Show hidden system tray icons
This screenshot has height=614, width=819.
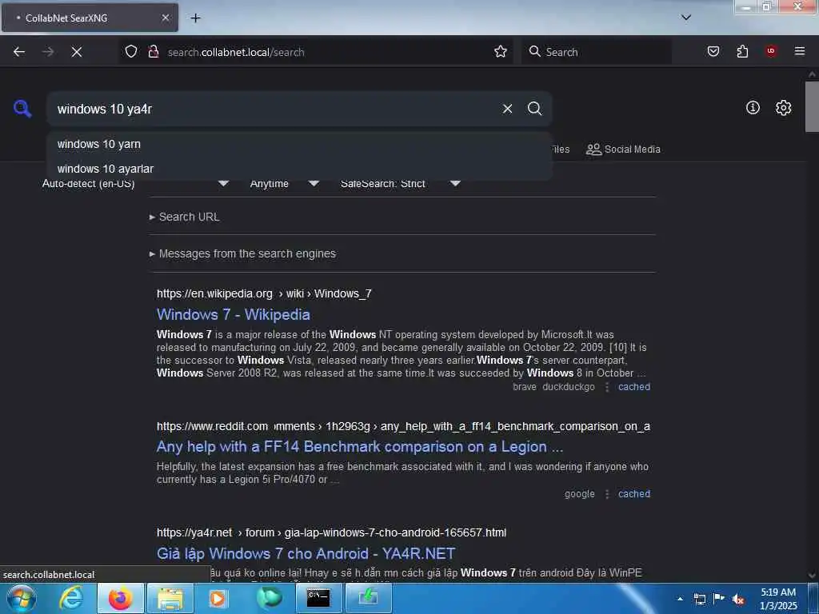click(680, 599)
